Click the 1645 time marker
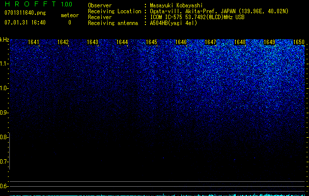This screenshot has height=196, width=309. point(151,42)
